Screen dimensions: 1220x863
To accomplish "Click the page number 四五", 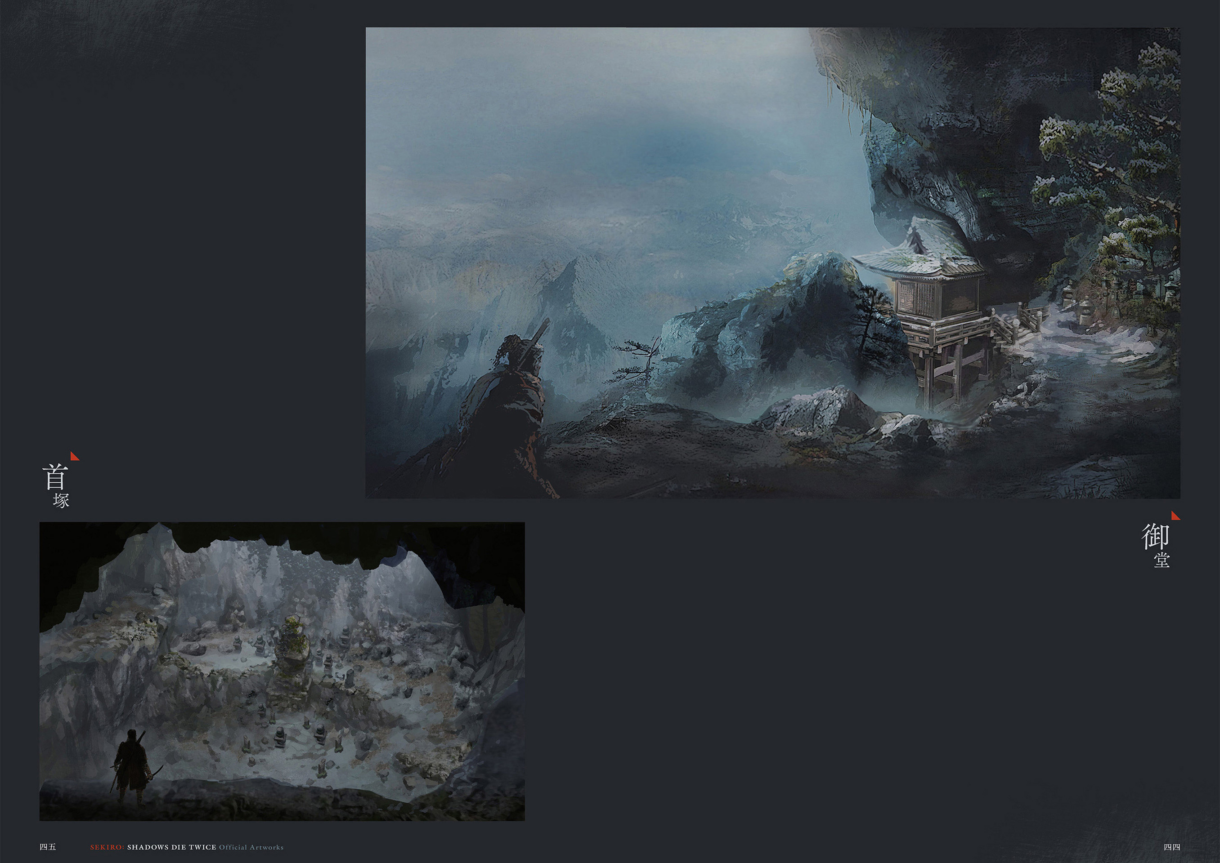I will pos(48,847).
